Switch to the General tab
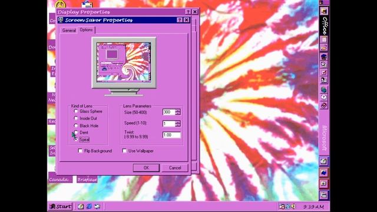Image resolution: width=377 pixels, height=212 pixels. pyautogui.click(x=69, y=30)
